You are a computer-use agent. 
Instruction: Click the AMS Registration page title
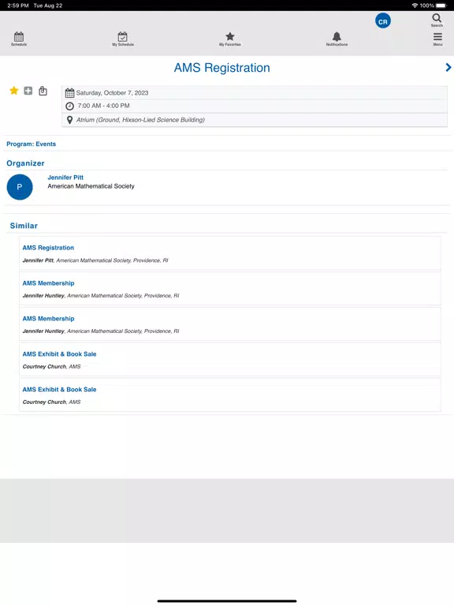222,68
